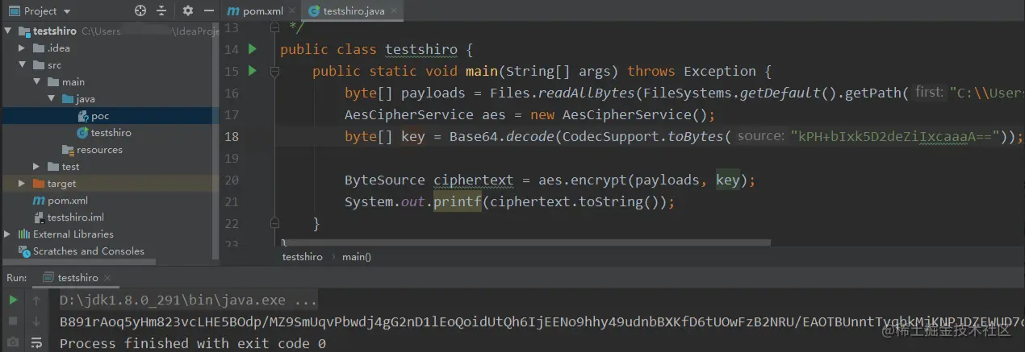The width and height of the screenshot is (1025, 352).
Task: Click the stop process button
Action: [14, 321]
